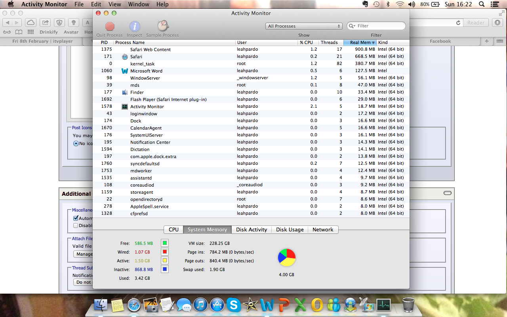This screenshot has height=317, width=507.
Task: Launch iTunes from the Dock
Action: [x=201, y=305]
